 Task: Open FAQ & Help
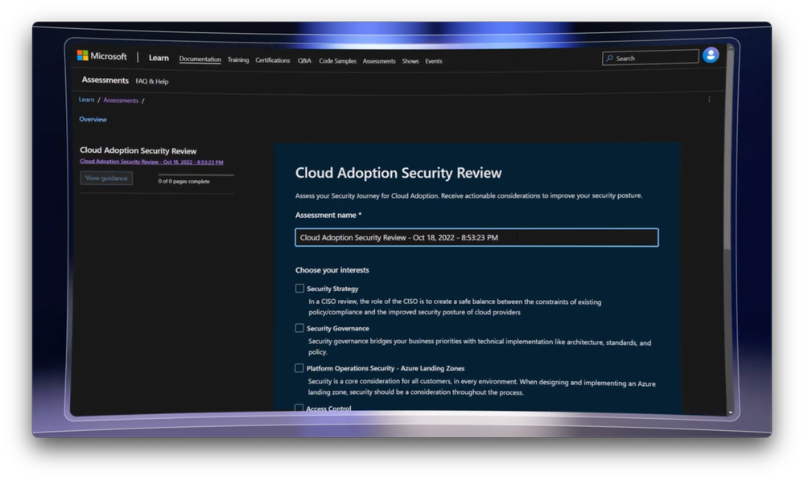152,81
